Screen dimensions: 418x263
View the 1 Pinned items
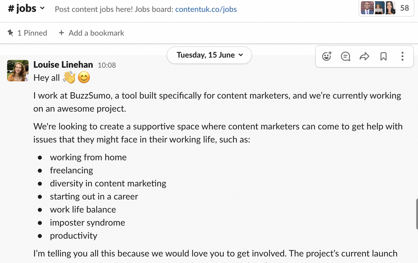click(x=32, y=33)
